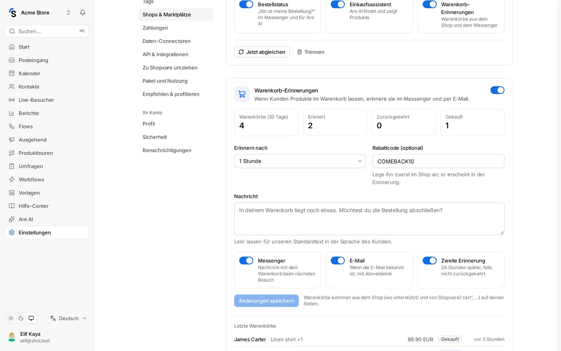The width and height of the screenshot is (561, 351).
Task: Expand Acme Store workspace switcher
Action: 68,13
